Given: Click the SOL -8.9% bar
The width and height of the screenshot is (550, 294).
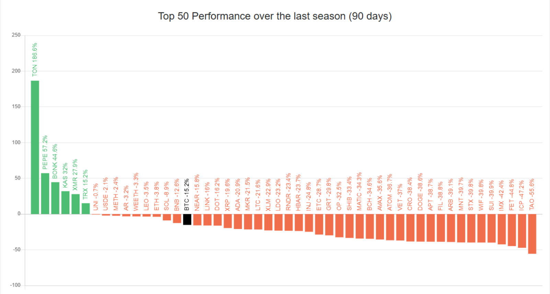Looking at the screenshot, I should pos(167,217).
